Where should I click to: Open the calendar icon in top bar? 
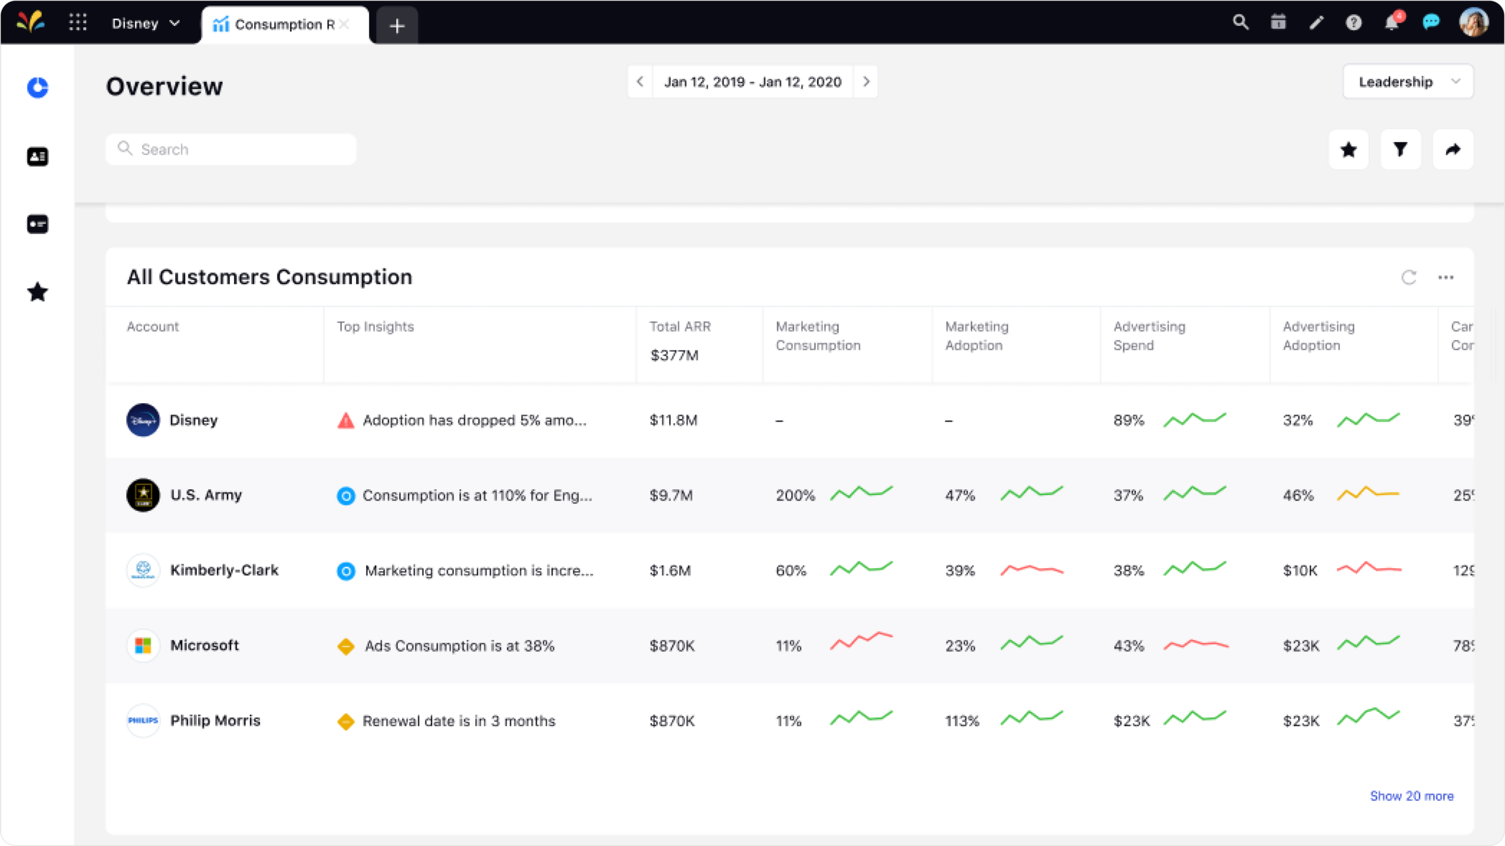[x=1278, y=23]
